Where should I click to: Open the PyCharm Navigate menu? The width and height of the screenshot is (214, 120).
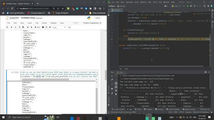pyautogui.click(x=129, y=2)
